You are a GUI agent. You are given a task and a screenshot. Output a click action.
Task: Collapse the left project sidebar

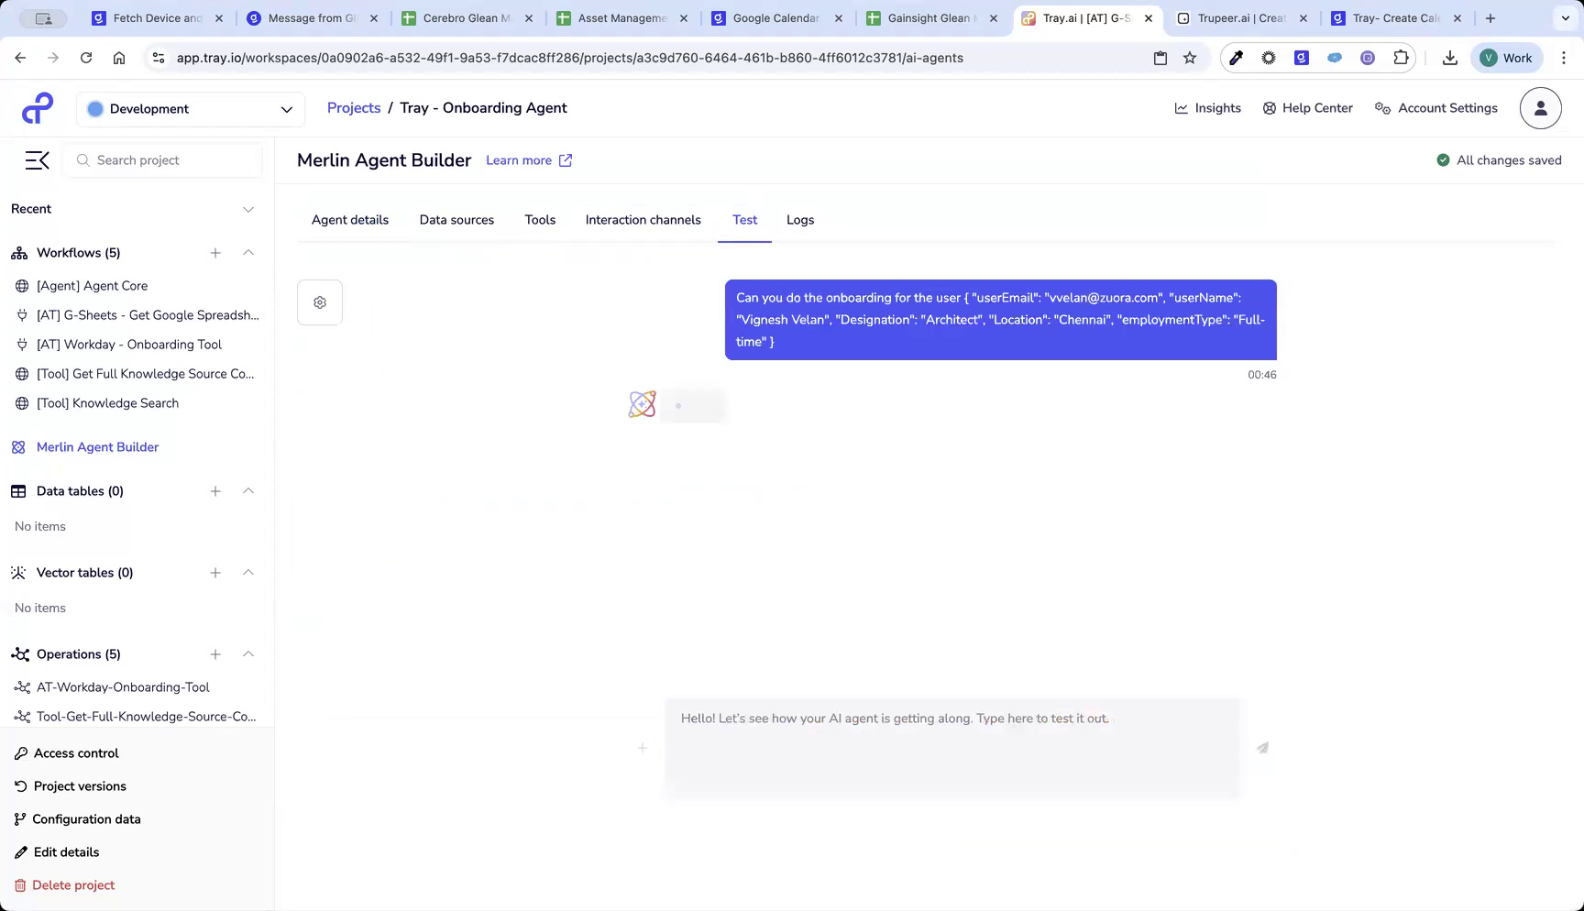coord(37,159)
